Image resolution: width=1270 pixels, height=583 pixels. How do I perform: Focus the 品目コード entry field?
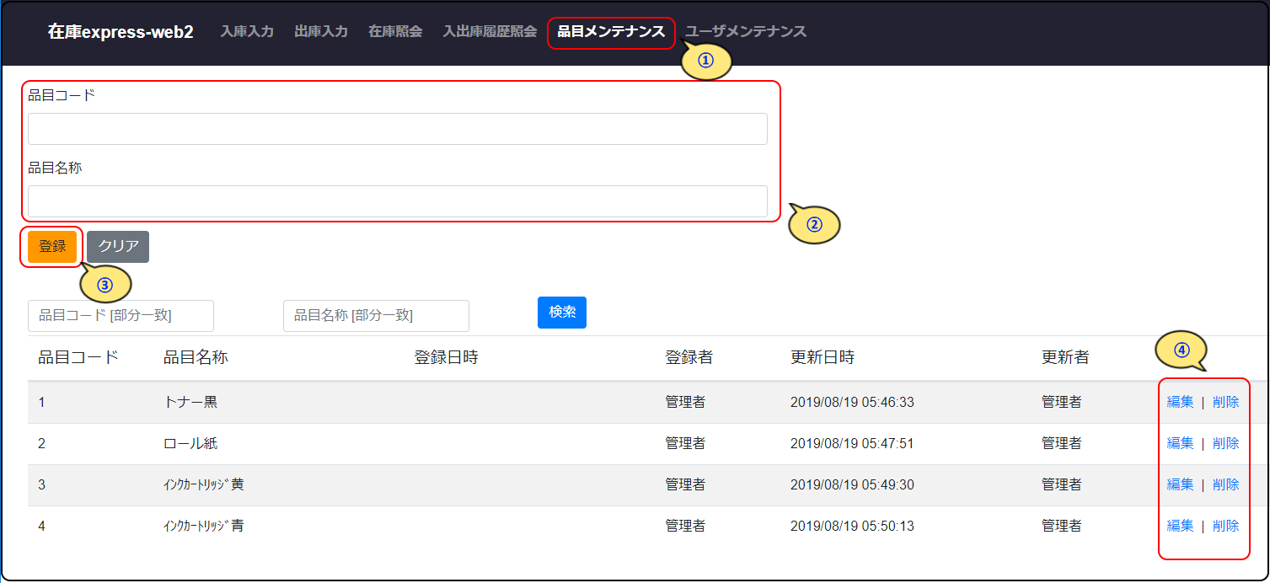coord(397,129)
